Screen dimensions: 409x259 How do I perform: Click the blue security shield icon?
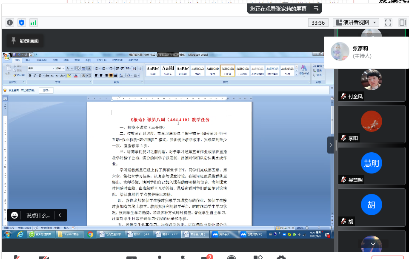pyautogui.click(x=22, y=23)
